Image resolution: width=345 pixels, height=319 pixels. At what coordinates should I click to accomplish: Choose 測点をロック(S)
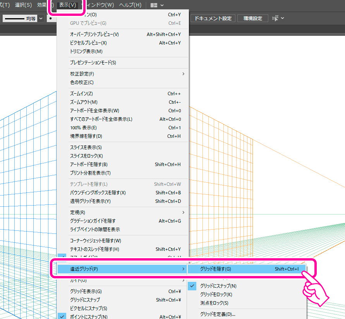(x=247, y=303)
